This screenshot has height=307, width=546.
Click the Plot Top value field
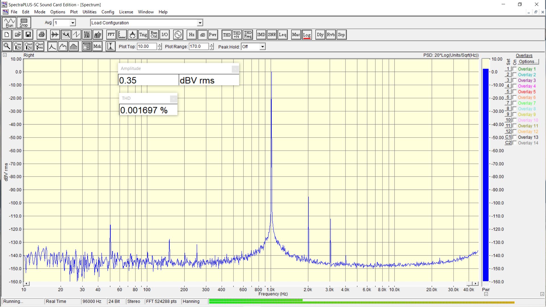click(x=146, y=47)
